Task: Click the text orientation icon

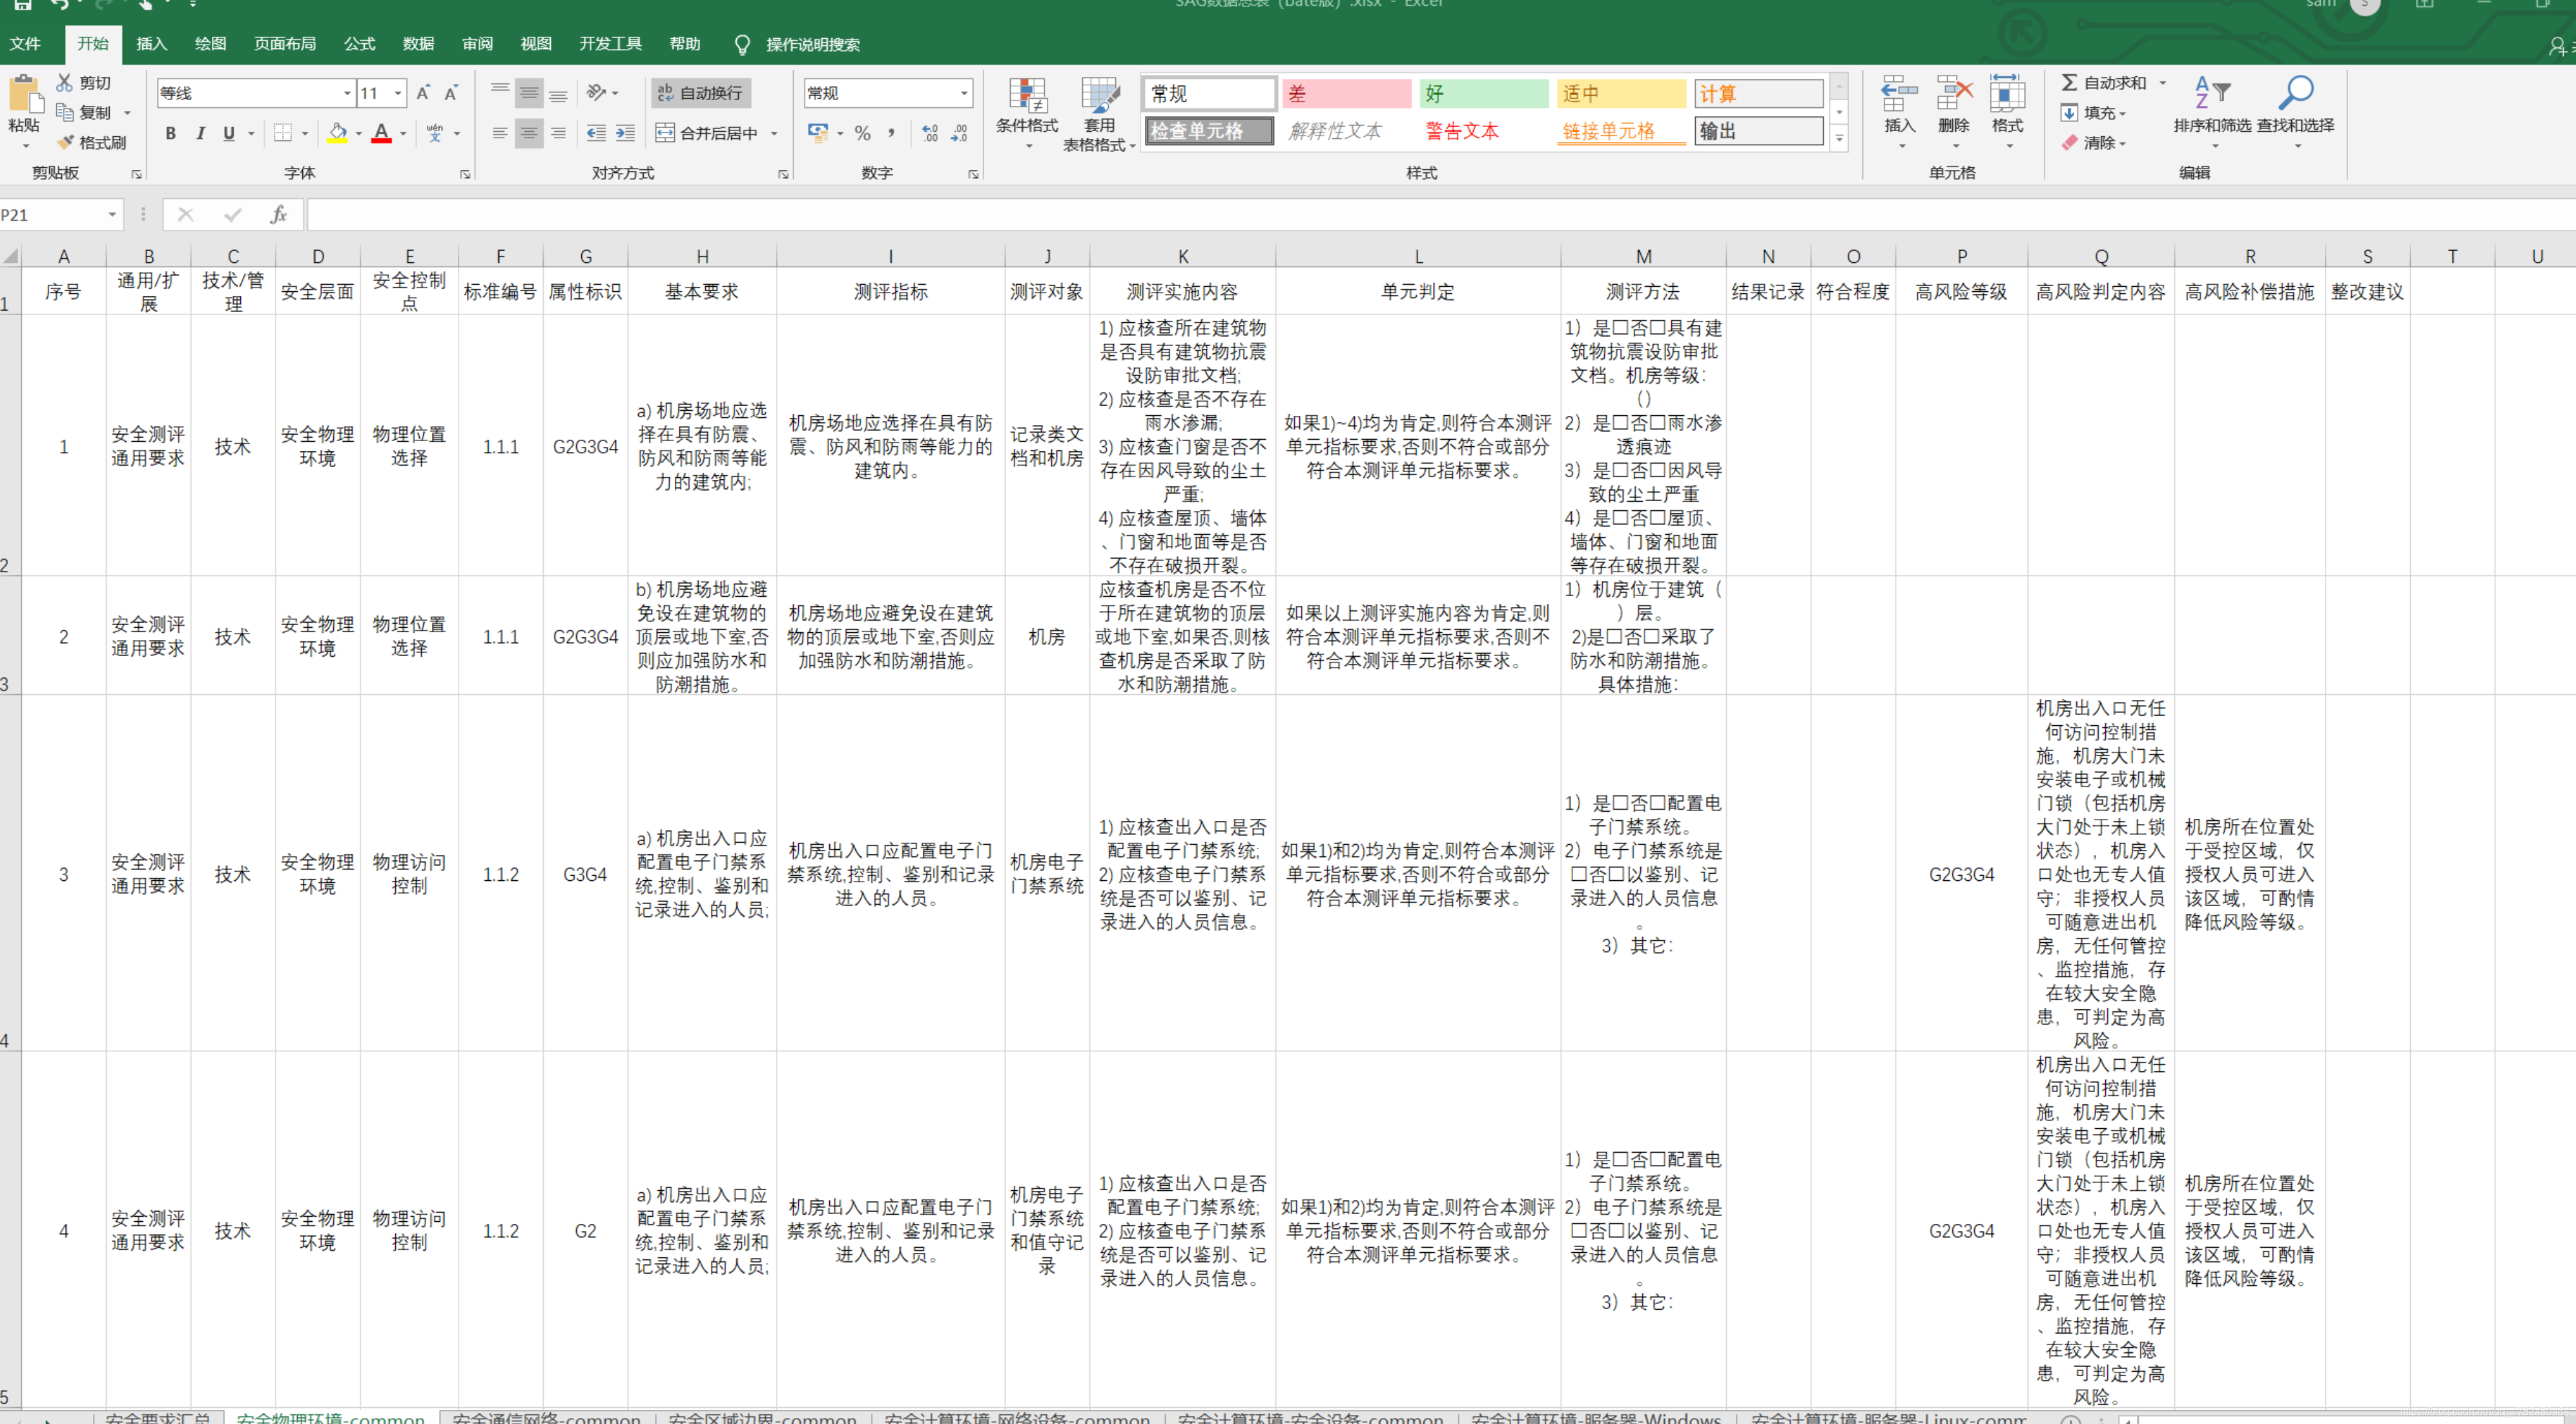Action: click(597, 93)
